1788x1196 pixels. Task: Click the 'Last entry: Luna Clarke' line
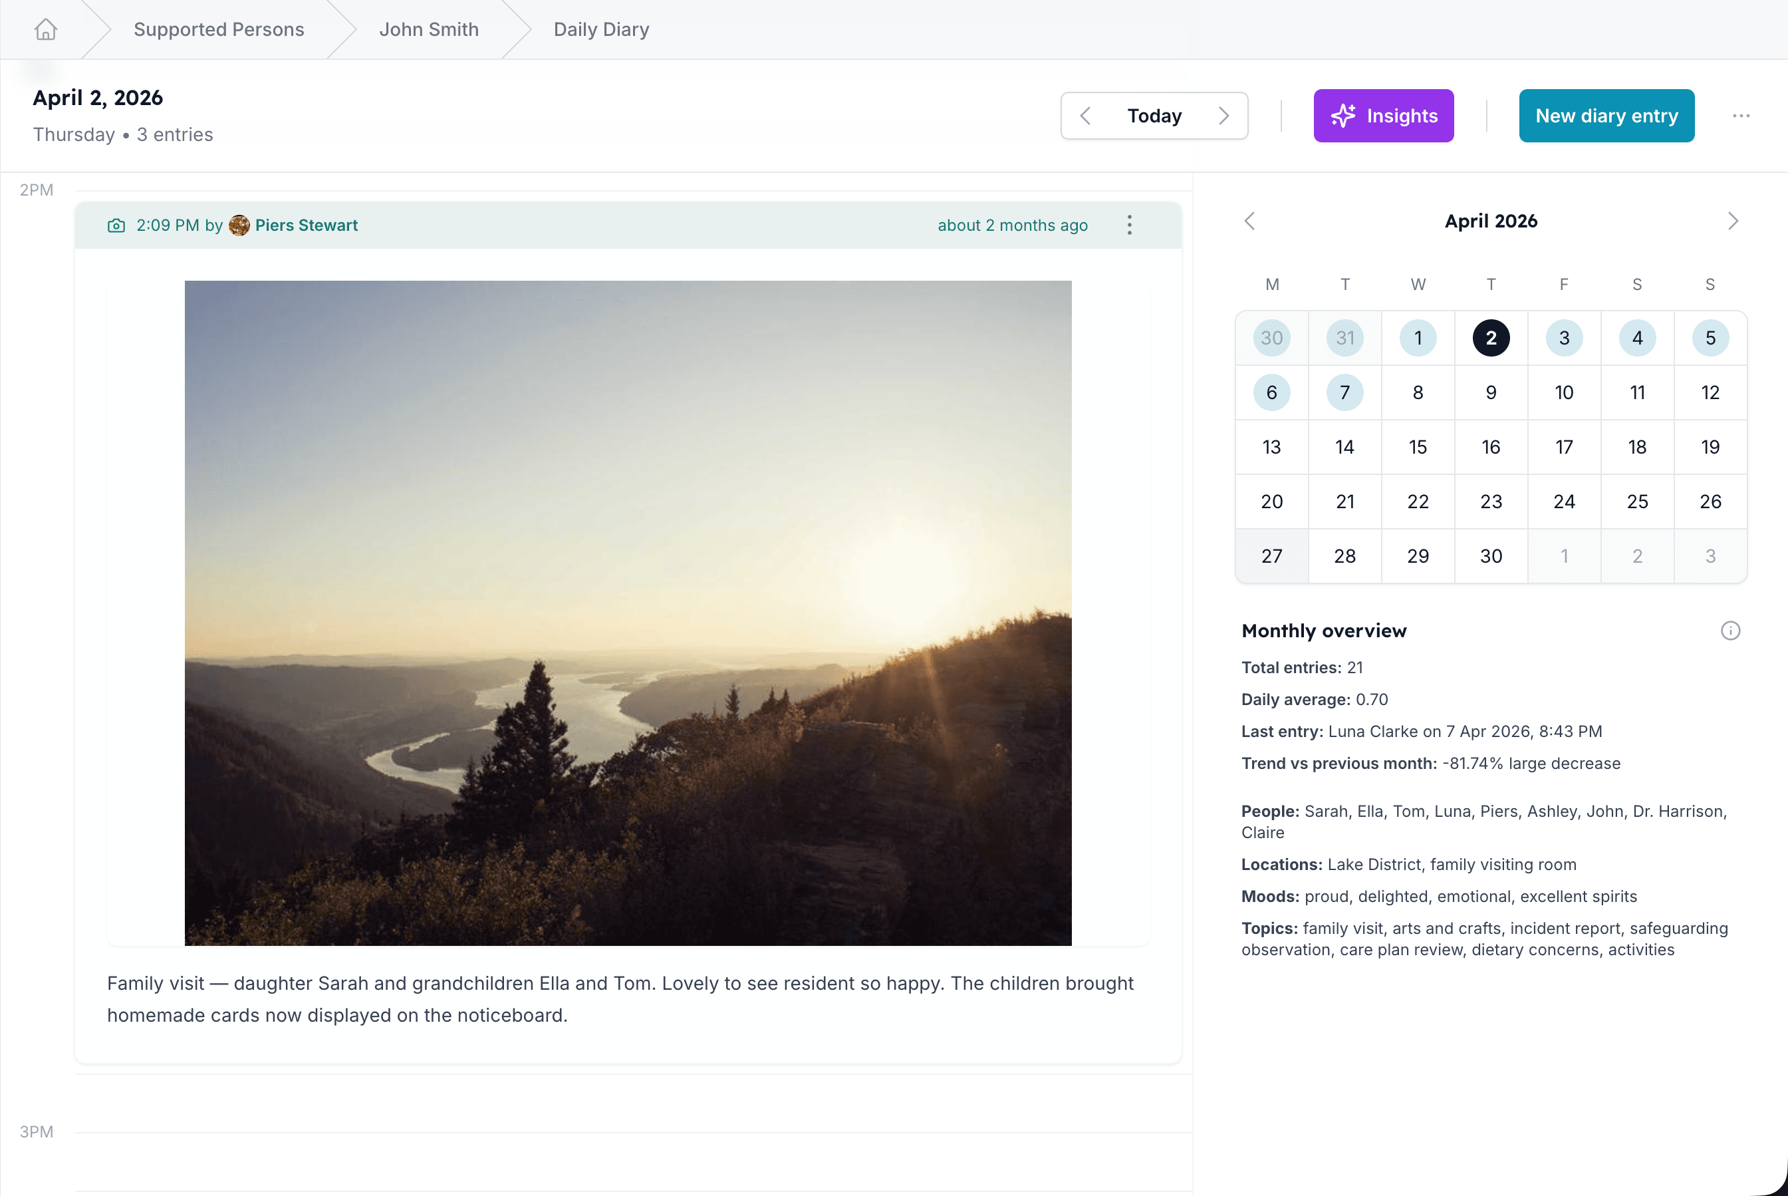tap(1421, 732)
